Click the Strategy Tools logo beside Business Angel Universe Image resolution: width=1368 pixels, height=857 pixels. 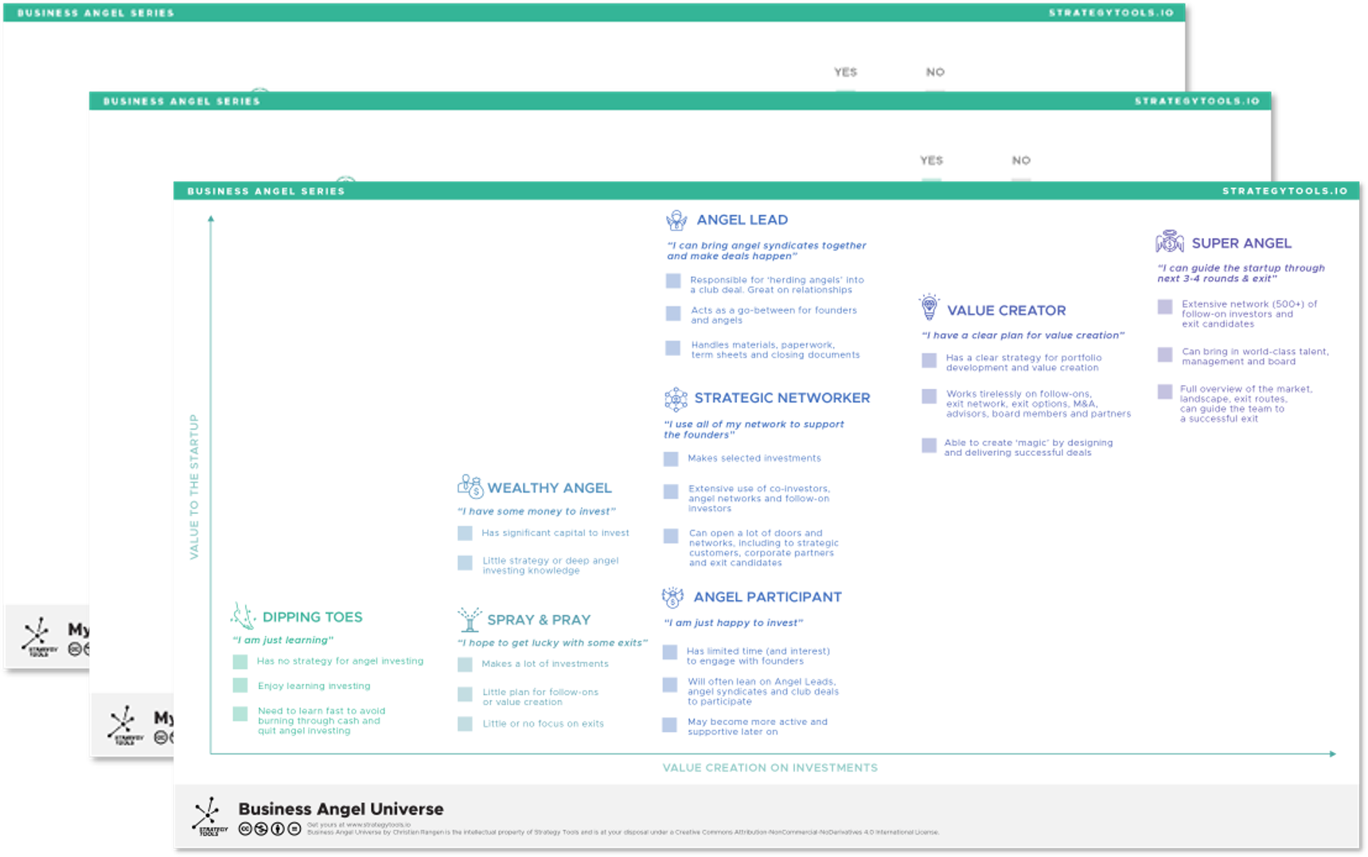click(x=208, y=816)
